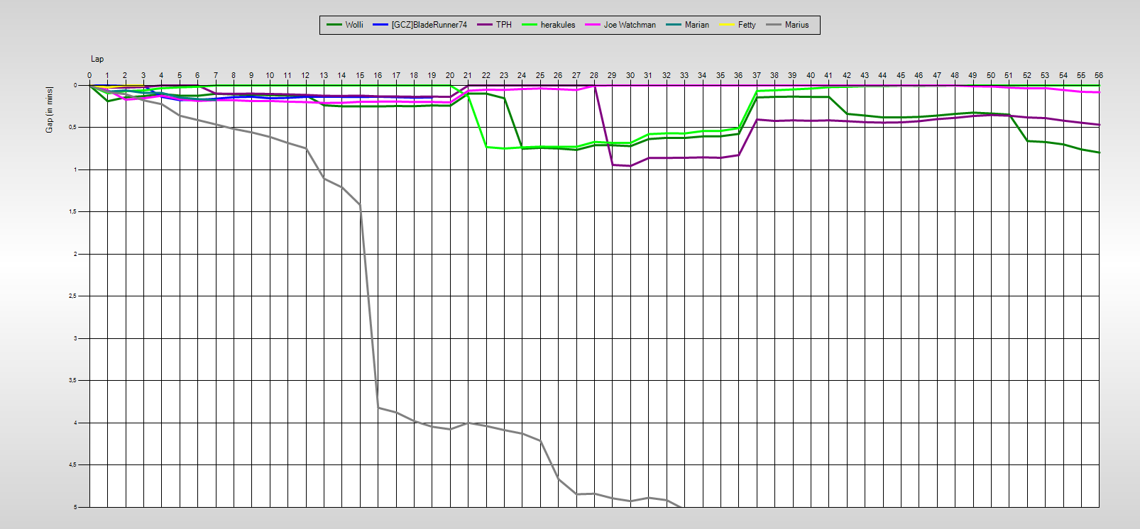1140x529 pixels.
Task: Click the magenta Joe Watchman color line
Action: tap(593, 25)
